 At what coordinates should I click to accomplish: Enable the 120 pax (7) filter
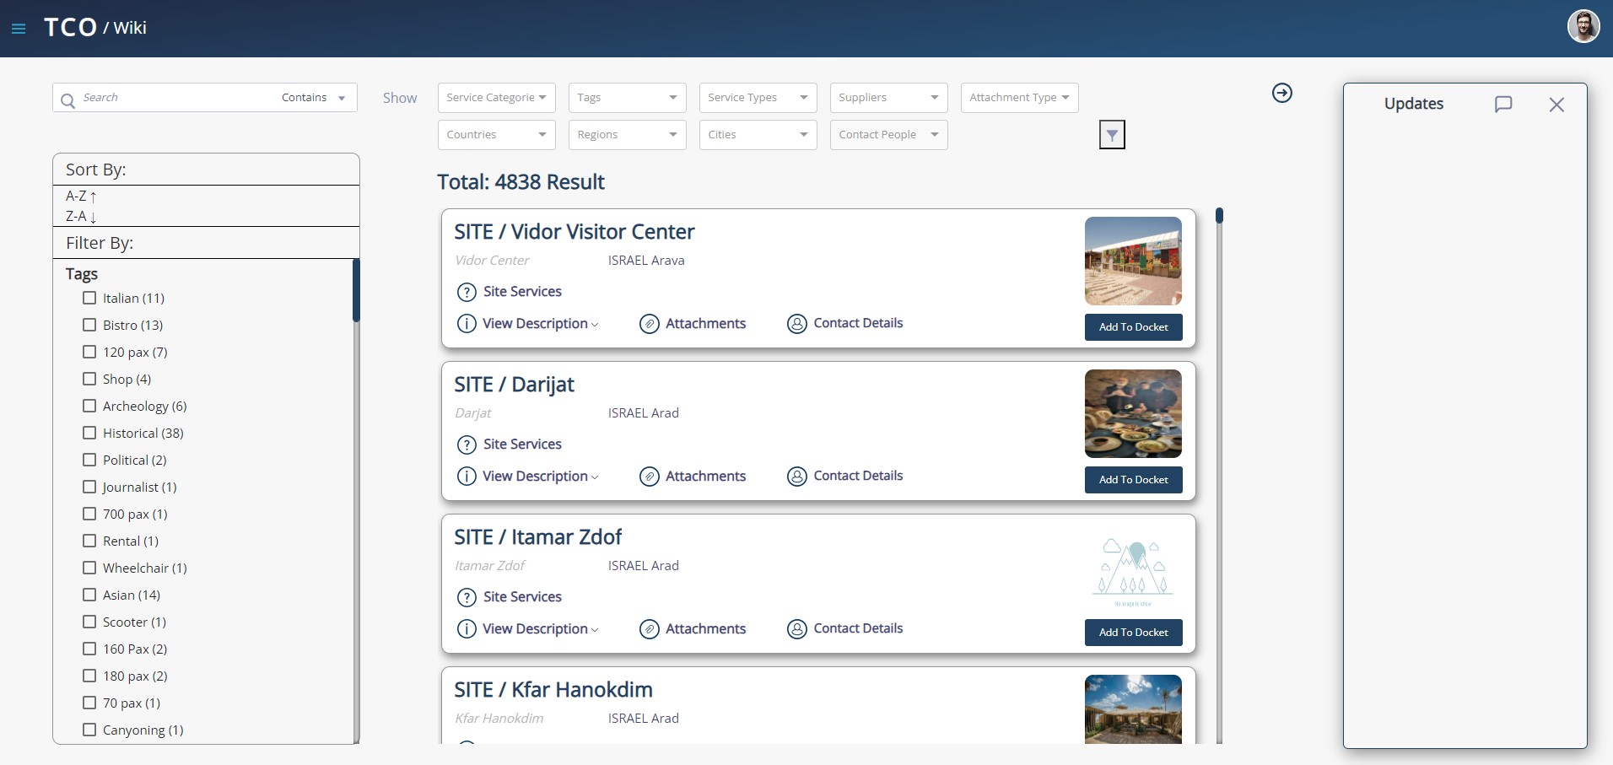point(89,352)
